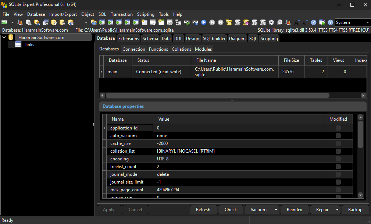The height and width of the screenshot is (224, 371).
Task: Click the Check button
Action: [x=231, y=210]
